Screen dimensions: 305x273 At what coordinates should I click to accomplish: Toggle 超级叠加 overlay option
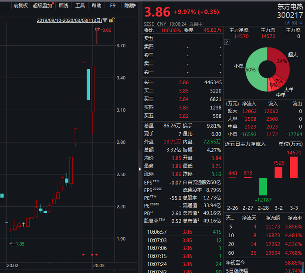coord(42,6)
